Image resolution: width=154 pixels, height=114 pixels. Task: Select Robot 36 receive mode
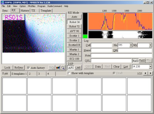74,22
